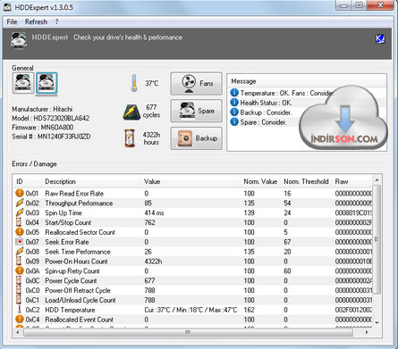Click the horizontal scrollbar thumb
This screenshot has width=398, height=349.
[x=188, y=332]
